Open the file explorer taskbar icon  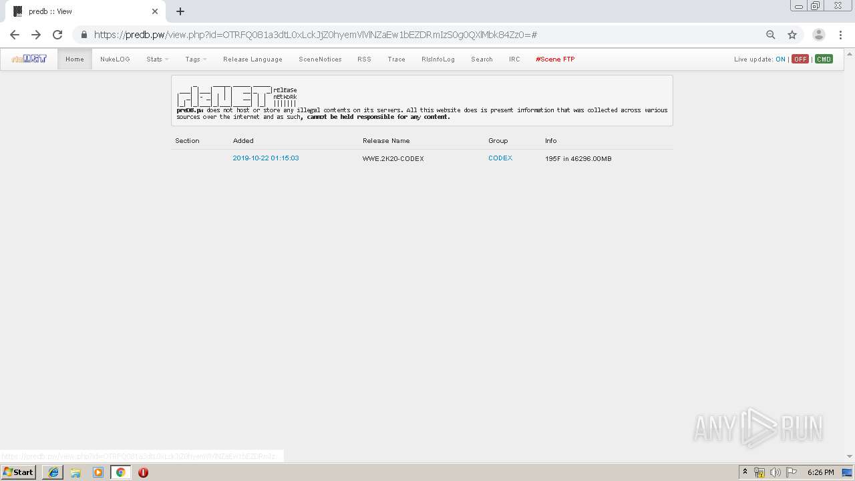tap(75, 472)
